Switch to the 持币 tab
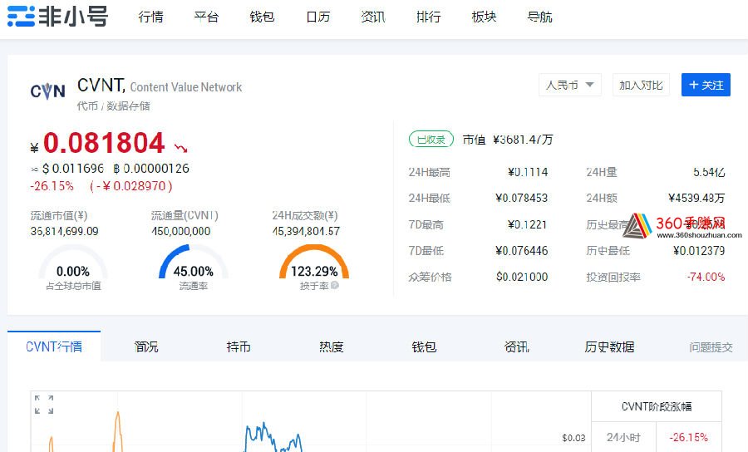The height and width of the screenshot is (452, 748). coord(239,346)
